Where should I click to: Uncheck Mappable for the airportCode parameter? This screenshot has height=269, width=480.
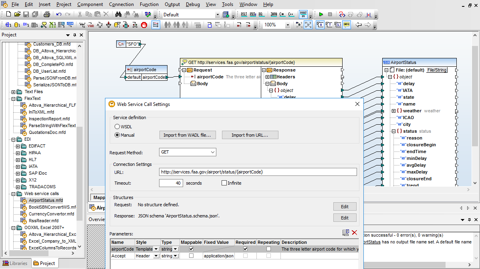[x=192, y=249]
